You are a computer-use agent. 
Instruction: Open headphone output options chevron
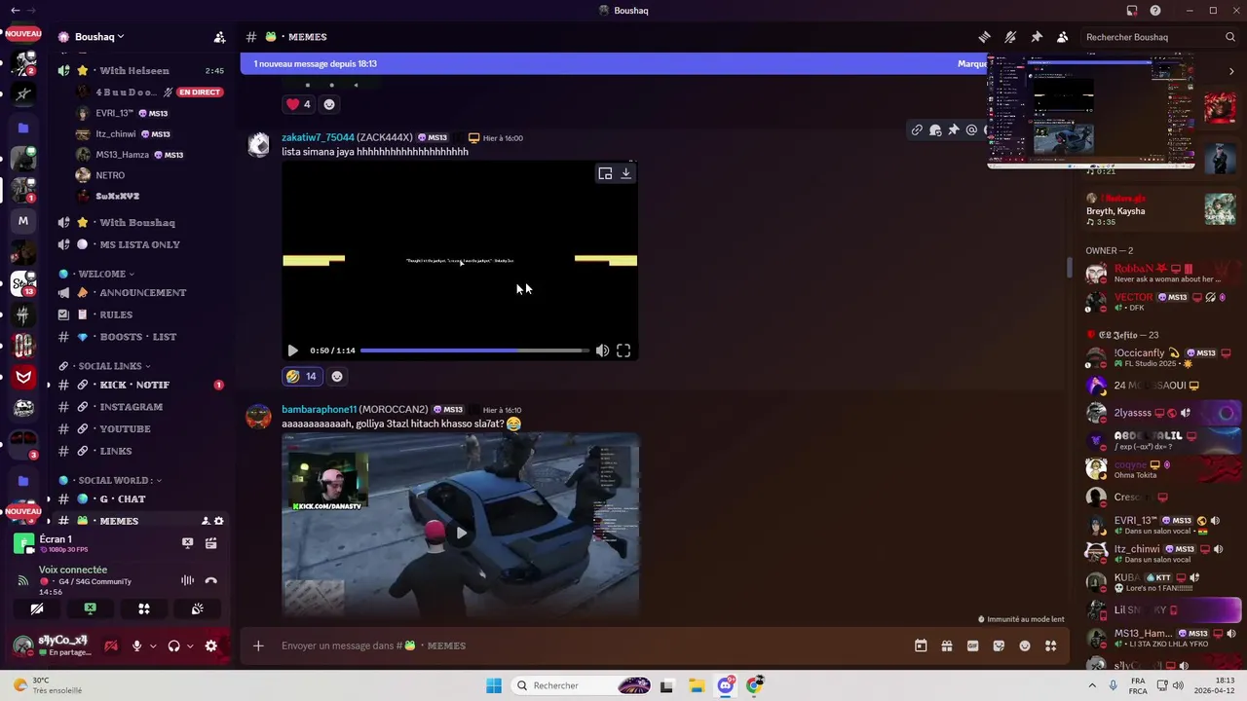pos(190,646)
